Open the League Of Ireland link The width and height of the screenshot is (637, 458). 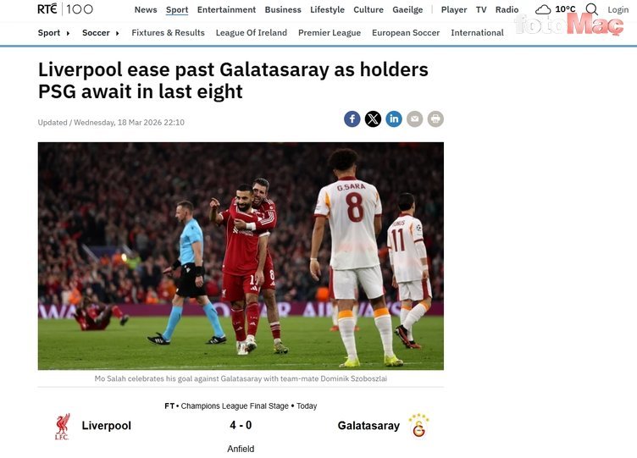[252, 33]
